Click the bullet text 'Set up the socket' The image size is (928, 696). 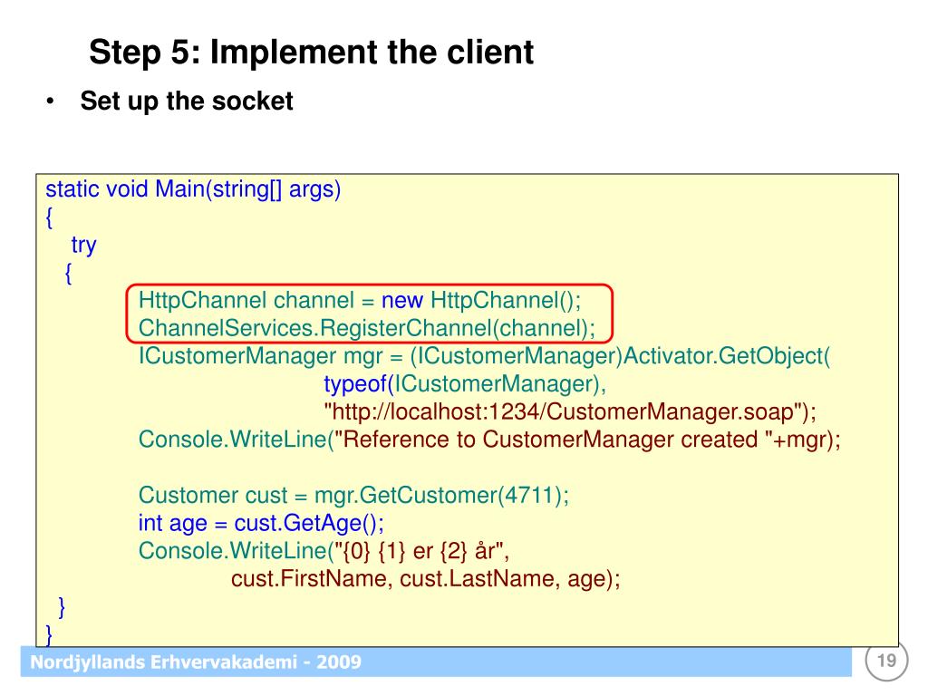pyautogui.click(x=187, y=101)
